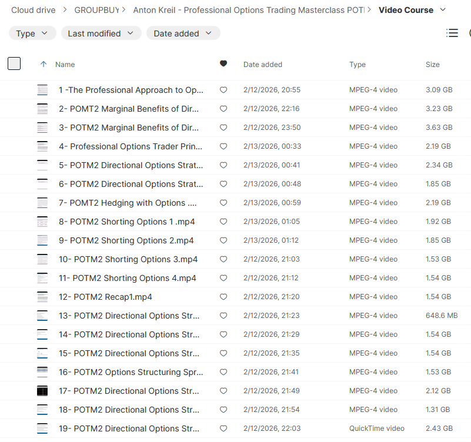Screen dimensions: 471x442
Task: Go to Cloud drive in breadcrumb
Action: pos(34,10)
